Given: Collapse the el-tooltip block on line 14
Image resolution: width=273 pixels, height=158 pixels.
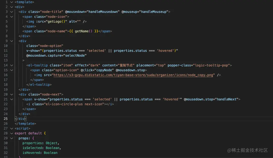Looking at the screenshot, I should tap(12, 65).
